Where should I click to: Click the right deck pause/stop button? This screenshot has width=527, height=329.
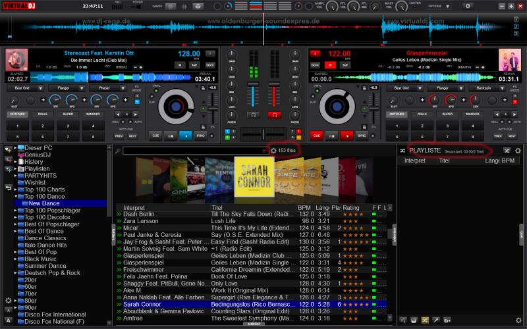click(331, 135)
